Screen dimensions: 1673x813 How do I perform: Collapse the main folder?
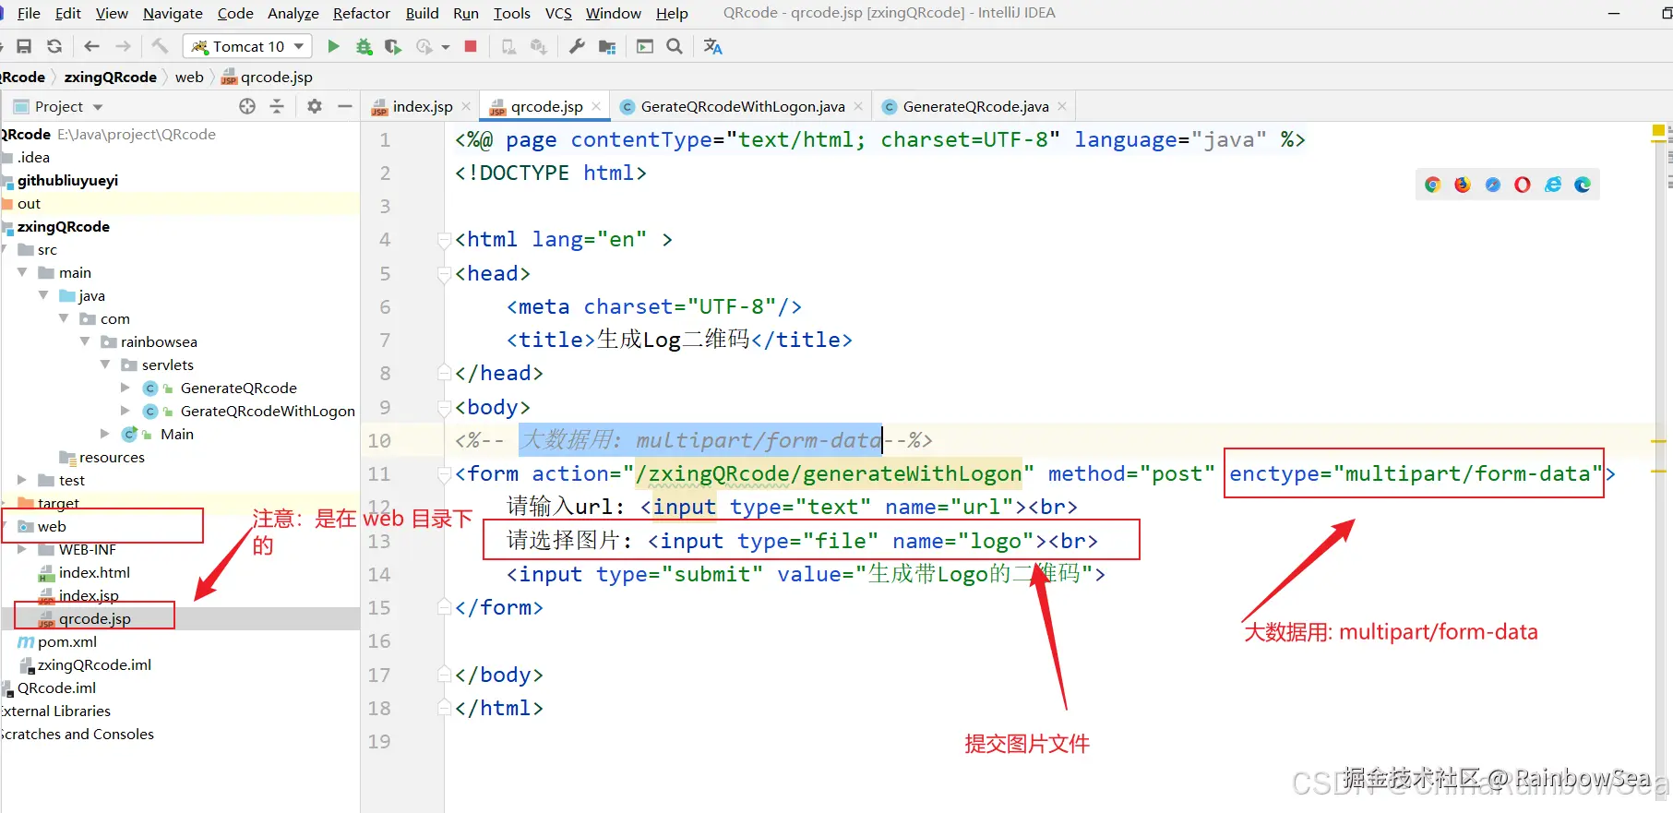point(22,272)
